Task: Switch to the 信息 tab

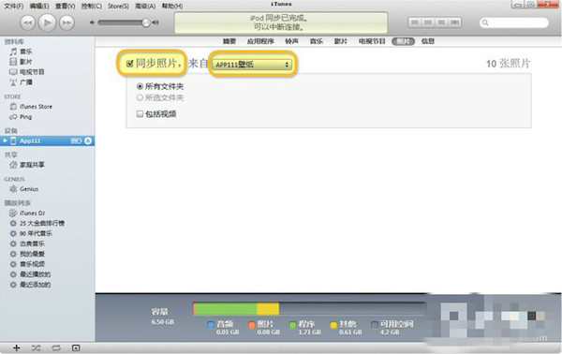Action: coord(428,41)
